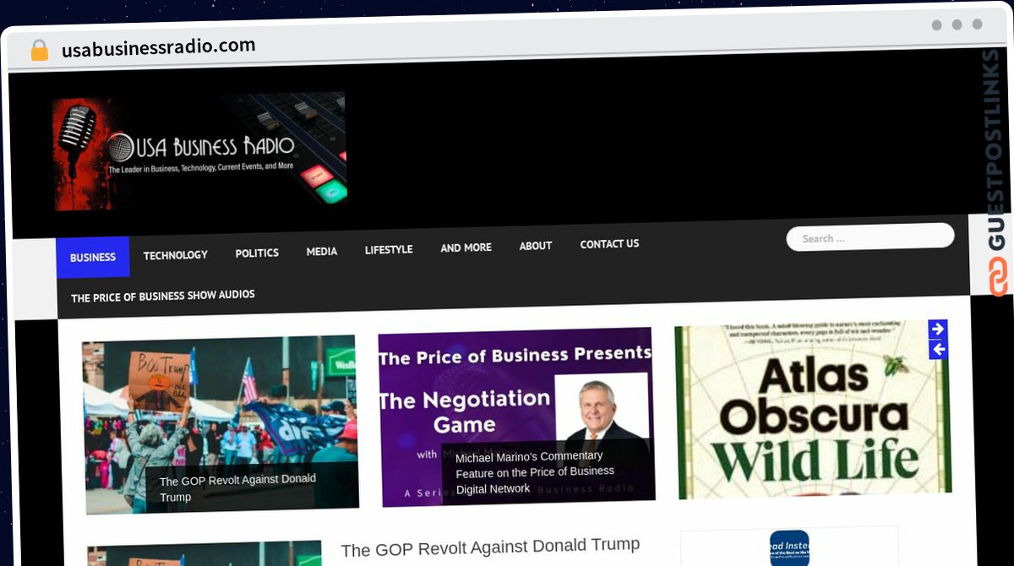Select the Business menu item
The width and height of the screenshot is (1014, 566).
tap(93, 257)
